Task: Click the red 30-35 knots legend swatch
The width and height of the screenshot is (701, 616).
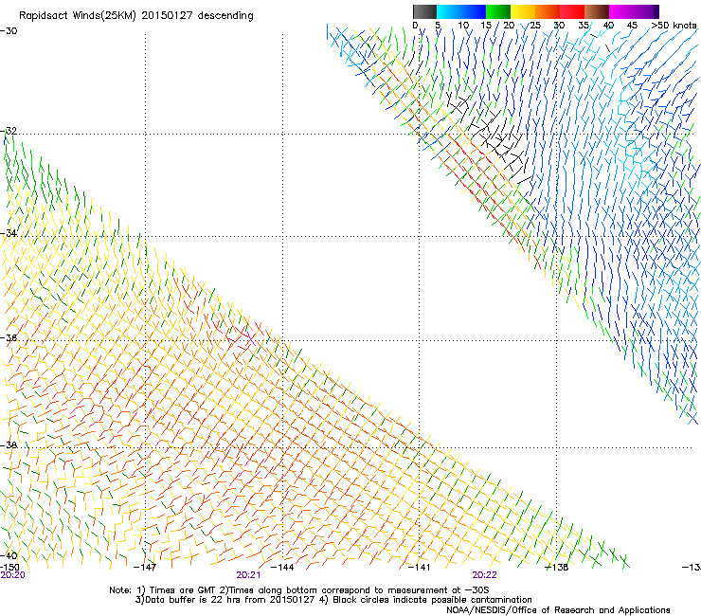Action: pyautogui.click(x=572, y=11)
